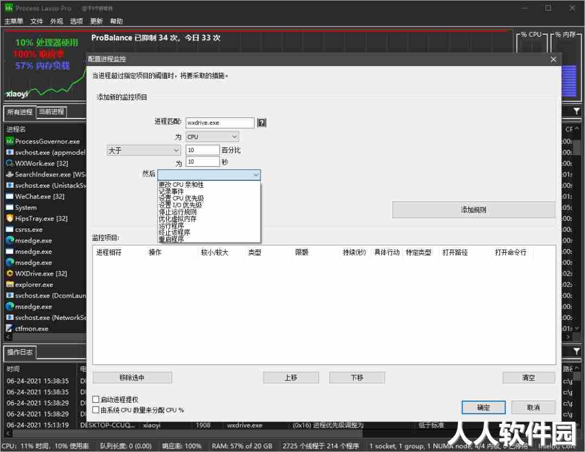Viewport: 585px width, 452px height.
Task: Click the percentage threshold input field
Action: pos(203,150)
